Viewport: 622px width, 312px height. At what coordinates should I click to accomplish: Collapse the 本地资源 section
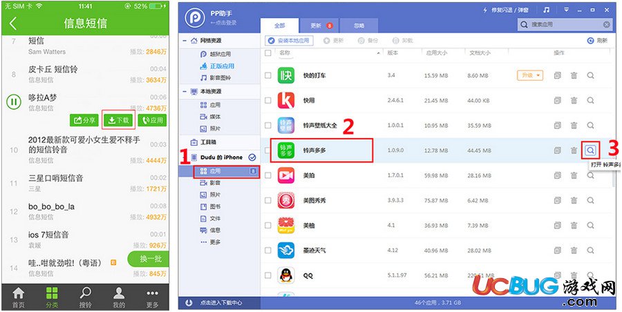point(185,92)
